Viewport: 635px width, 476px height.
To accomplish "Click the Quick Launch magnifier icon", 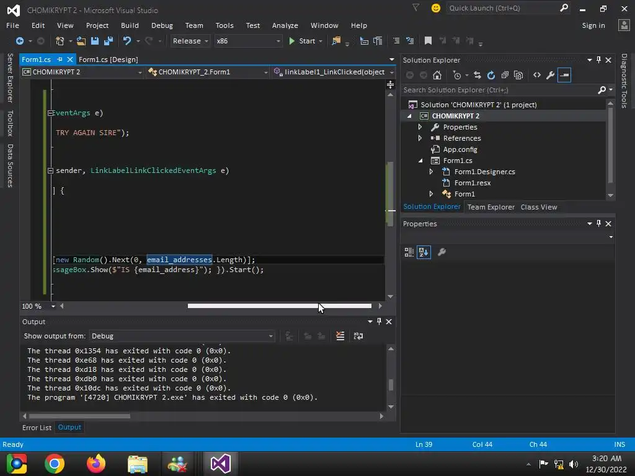I will point(564,7).
